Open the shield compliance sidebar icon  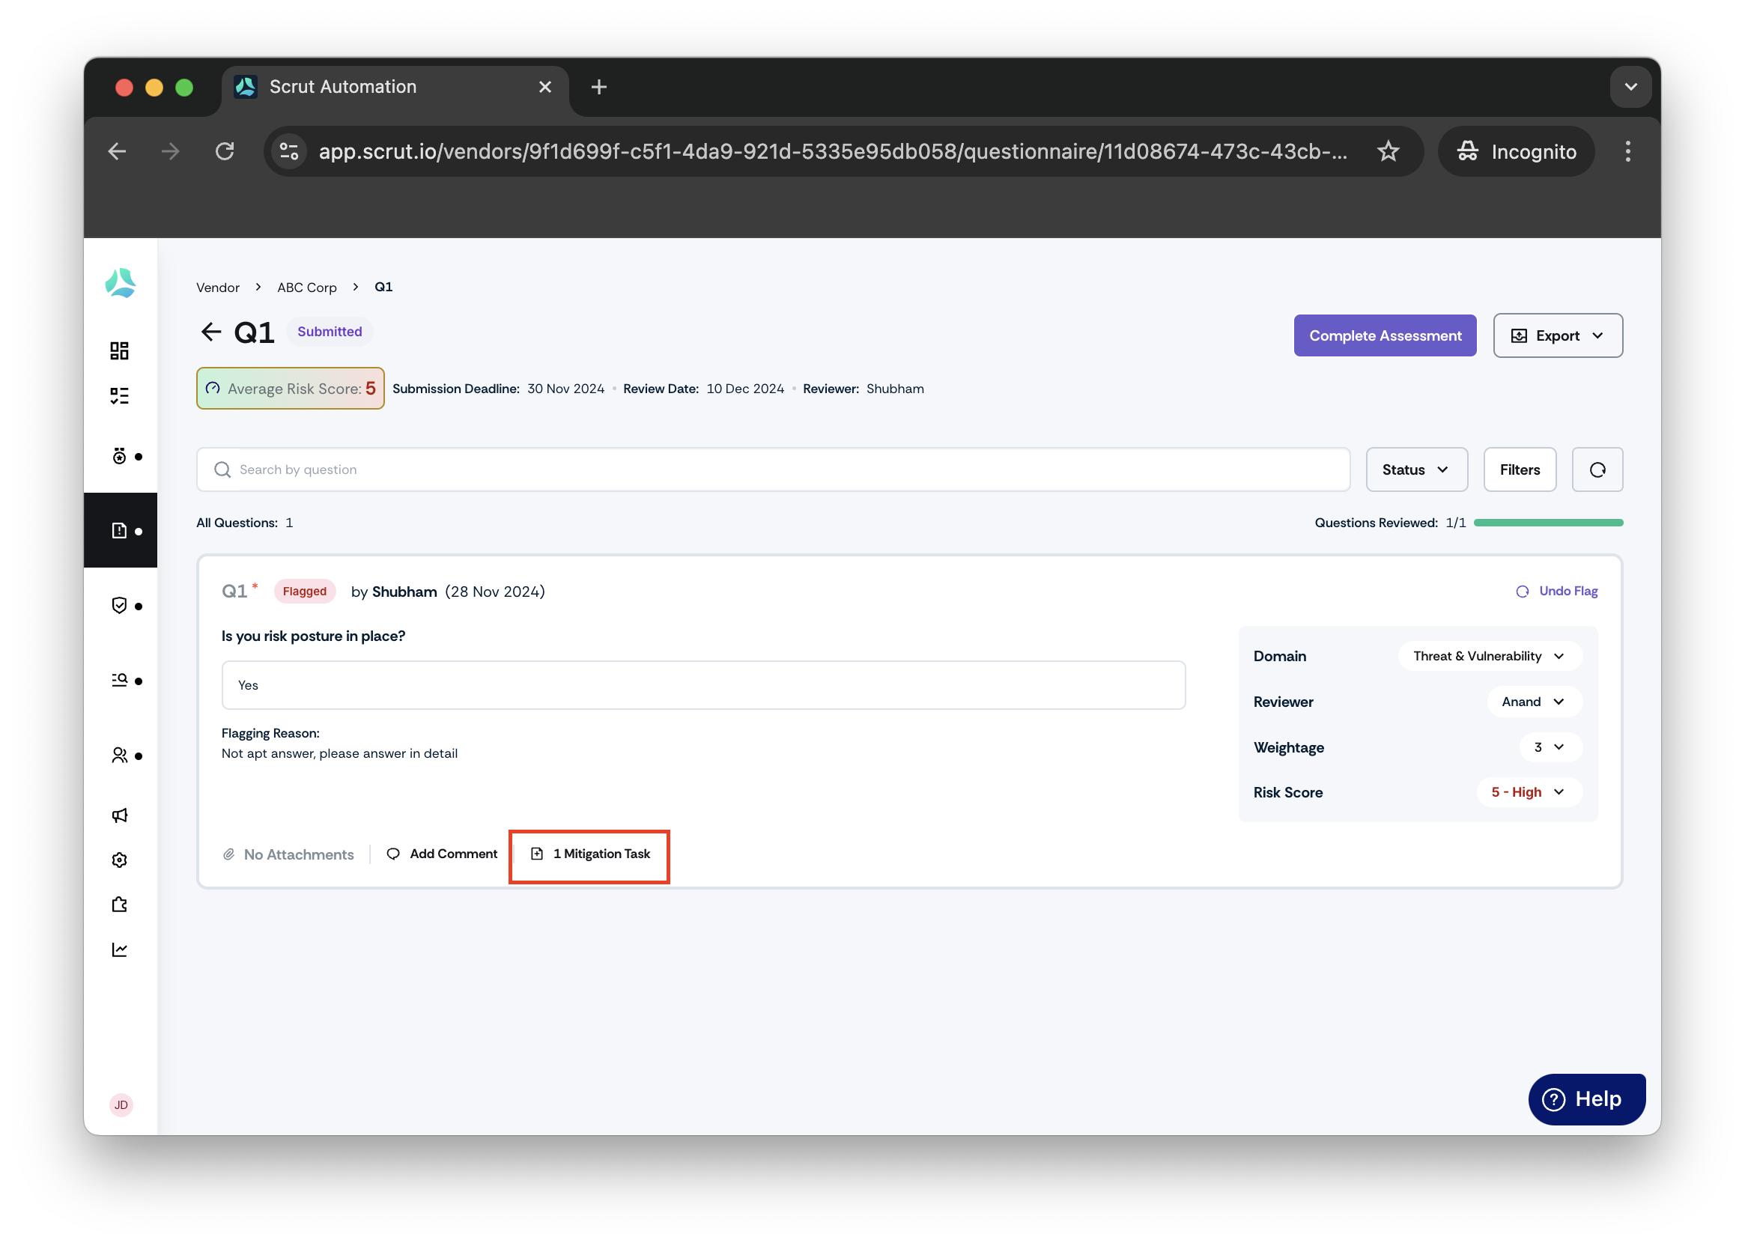click(120, 605)
